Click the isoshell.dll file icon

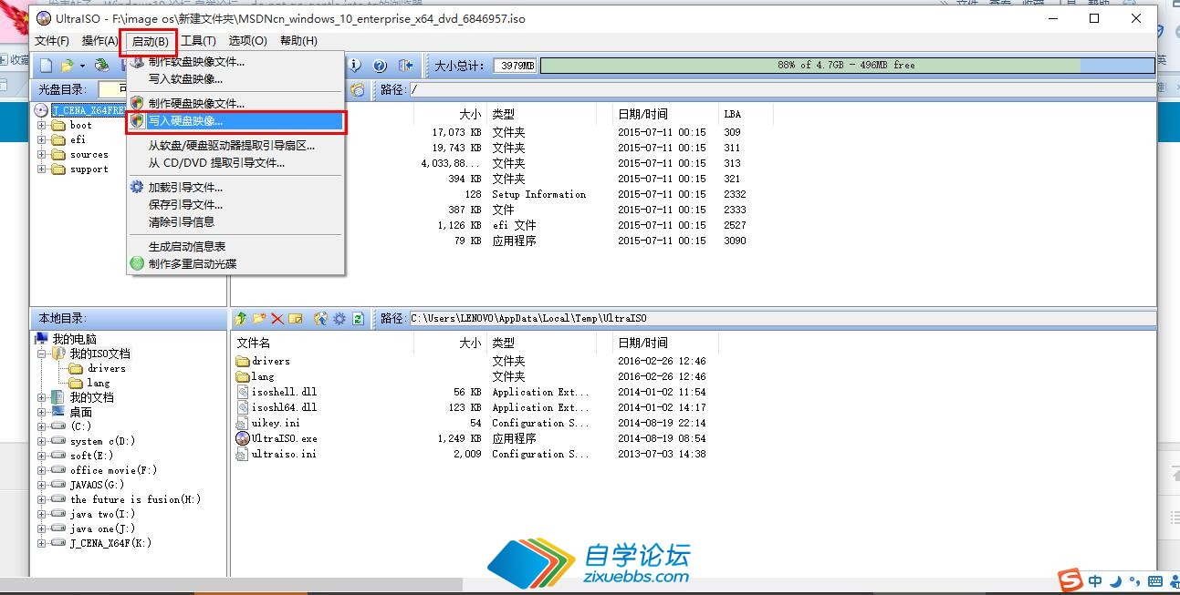tap(242, 392)
